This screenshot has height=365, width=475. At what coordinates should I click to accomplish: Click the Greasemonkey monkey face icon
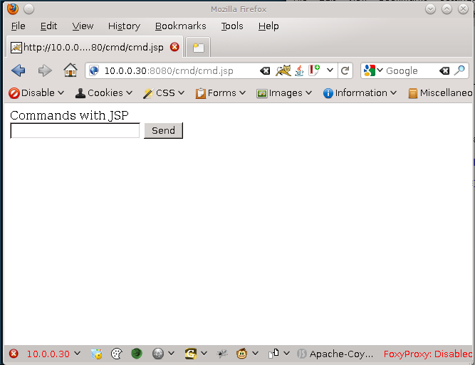point(242,354)
